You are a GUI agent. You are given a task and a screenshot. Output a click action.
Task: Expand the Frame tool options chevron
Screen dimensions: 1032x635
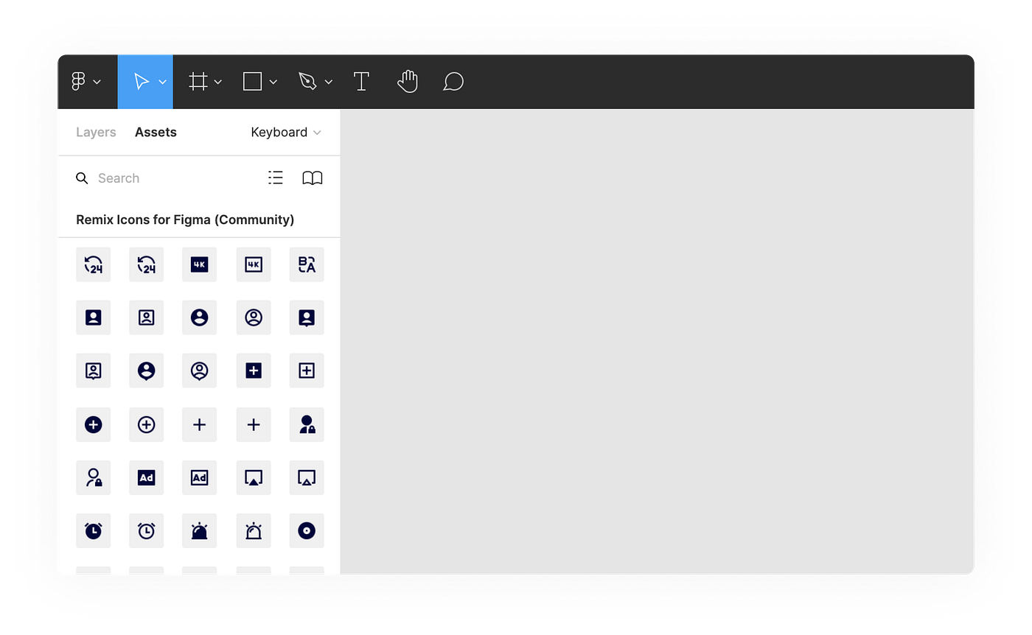coord(218,83)
